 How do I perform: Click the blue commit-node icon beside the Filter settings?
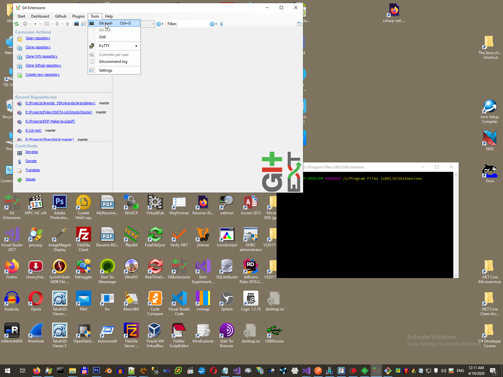click(221, 24)
